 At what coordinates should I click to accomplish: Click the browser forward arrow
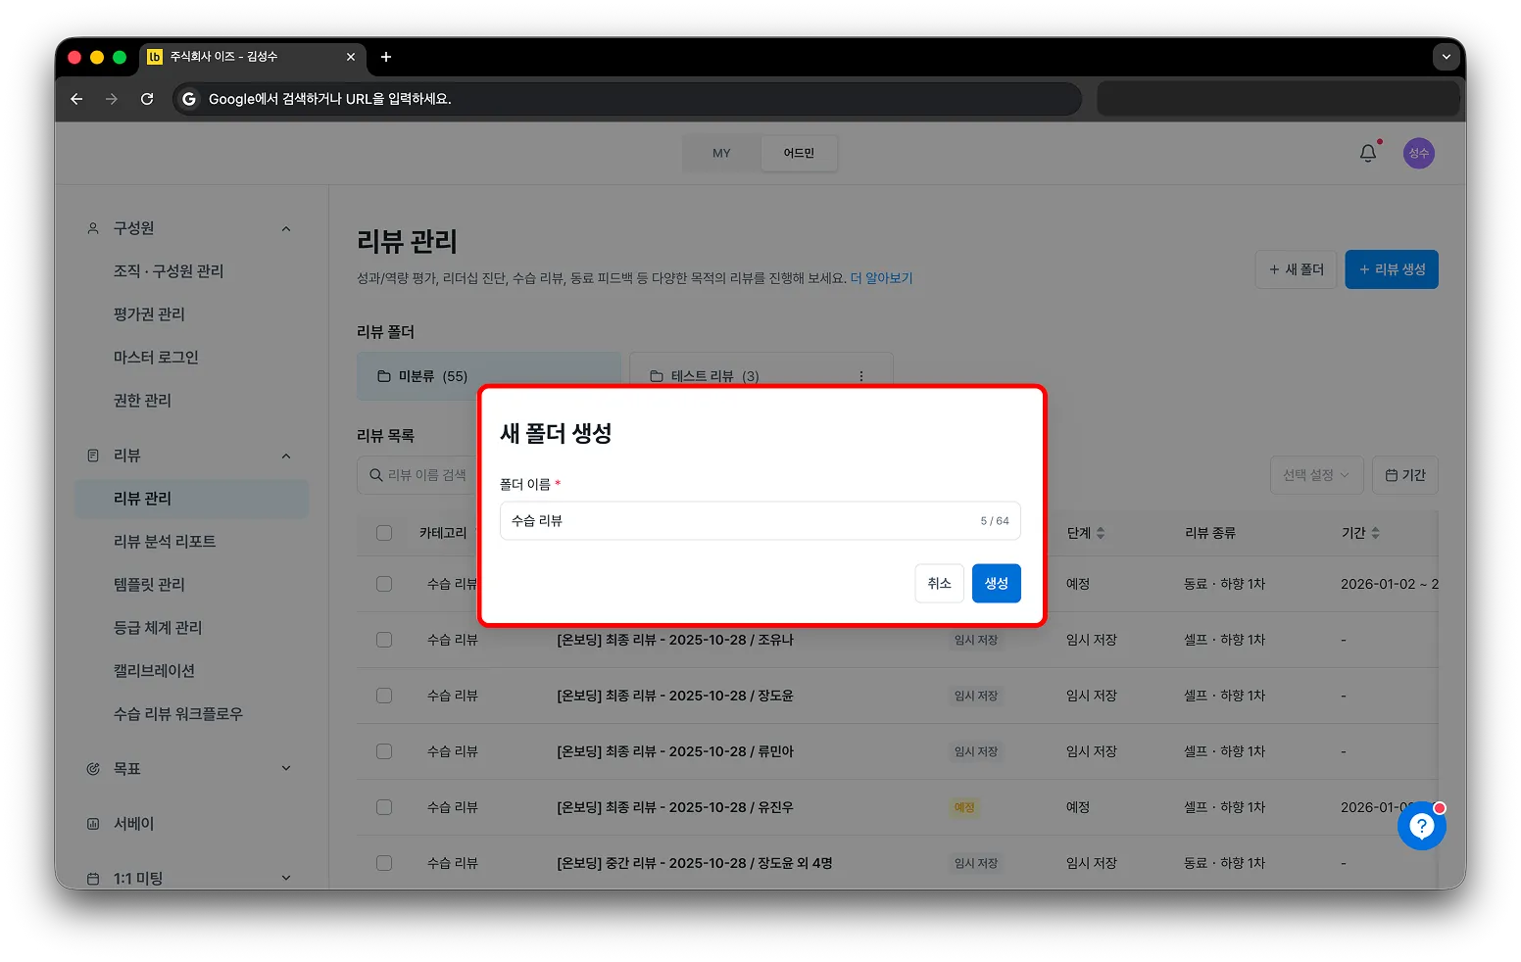click(112, 99)
